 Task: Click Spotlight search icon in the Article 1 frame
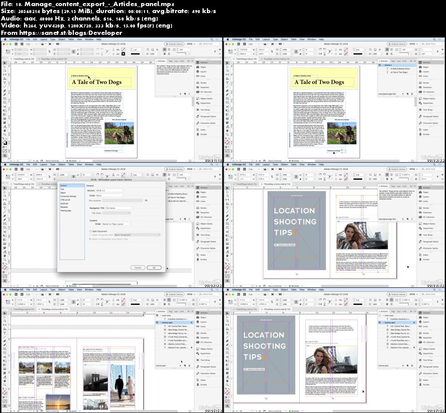(434, 40)
